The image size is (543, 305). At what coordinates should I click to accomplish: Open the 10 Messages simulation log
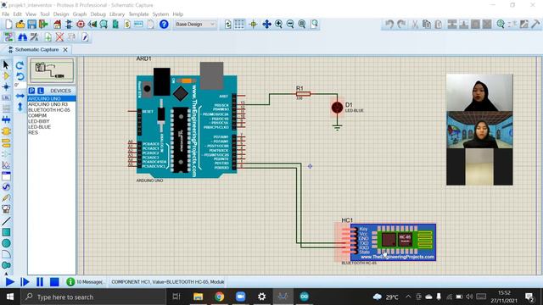coord(86,282)
